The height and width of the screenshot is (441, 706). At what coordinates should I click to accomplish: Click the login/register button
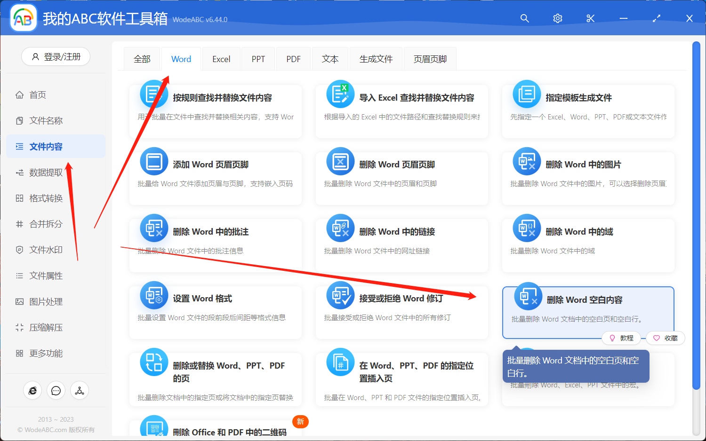tap(56, 57)
